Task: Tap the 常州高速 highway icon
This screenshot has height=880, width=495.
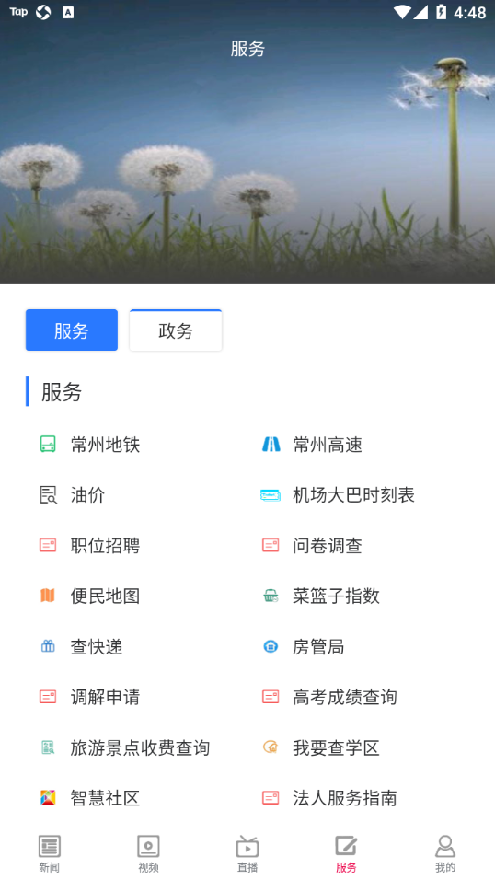Action: [x=271, y=445]
